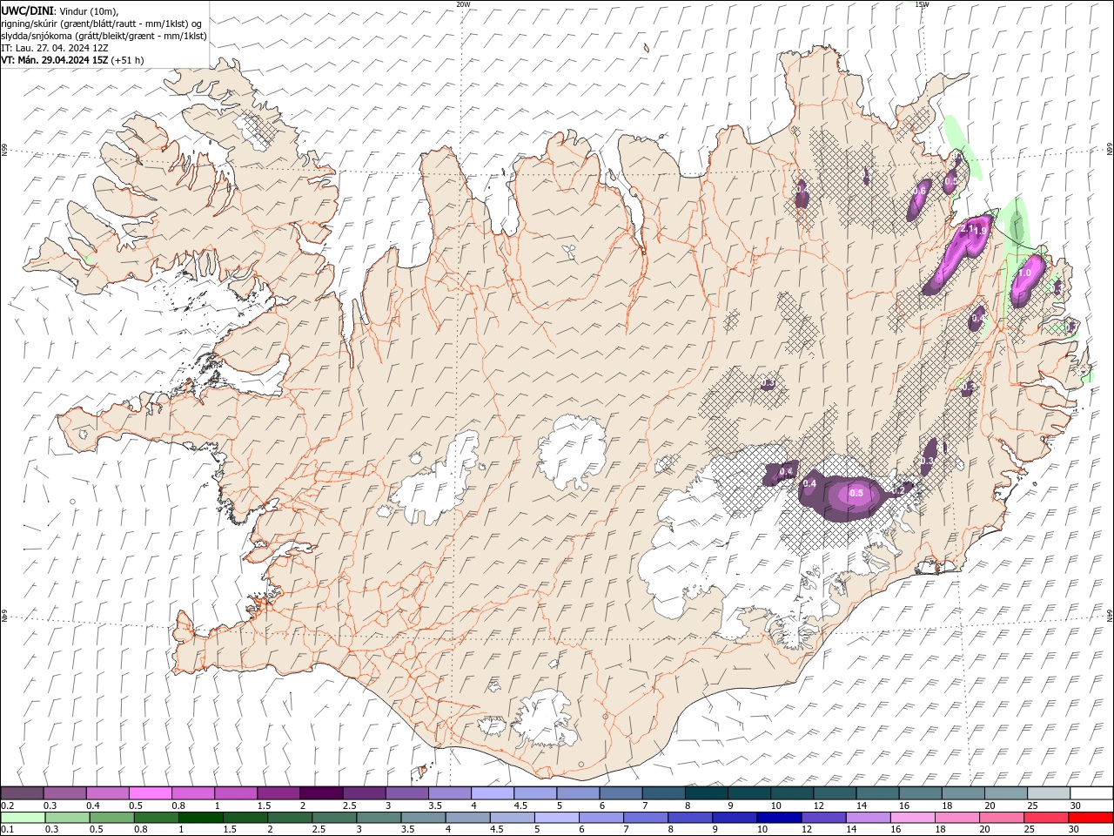
Task: Click the deep blue 10 rain legend swatch
Action: pyautogui.click(x=781, y=818)
